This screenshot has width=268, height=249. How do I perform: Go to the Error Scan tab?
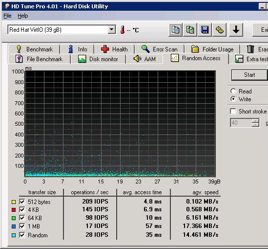click(x=159, y=49)
